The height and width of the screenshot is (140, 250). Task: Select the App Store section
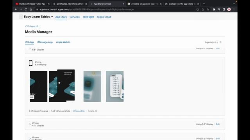pyautogui.click(x=61, y=17)
